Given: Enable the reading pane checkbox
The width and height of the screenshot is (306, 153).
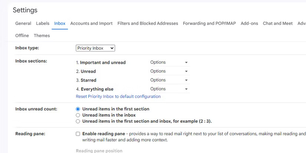Looking at the screenshot, I should pos(78,134).
